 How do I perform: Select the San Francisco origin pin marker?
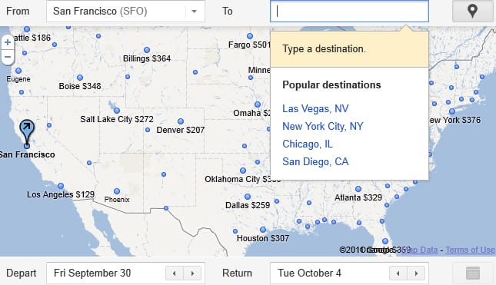click(x=27, y=134)
